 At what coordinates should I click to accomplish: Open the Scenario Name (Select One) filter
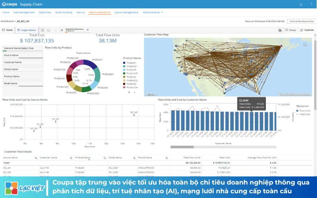click(23, 48)
